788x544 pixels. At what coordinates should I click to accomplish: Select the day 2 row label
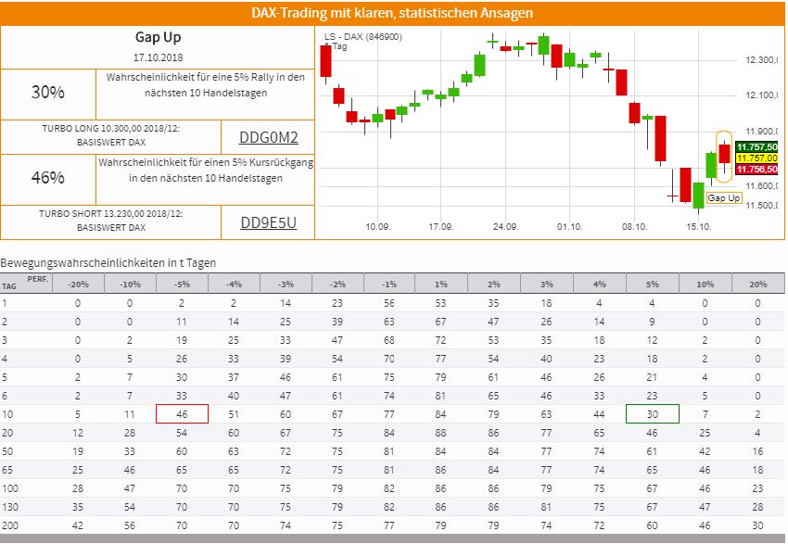[x=5, y=322]
